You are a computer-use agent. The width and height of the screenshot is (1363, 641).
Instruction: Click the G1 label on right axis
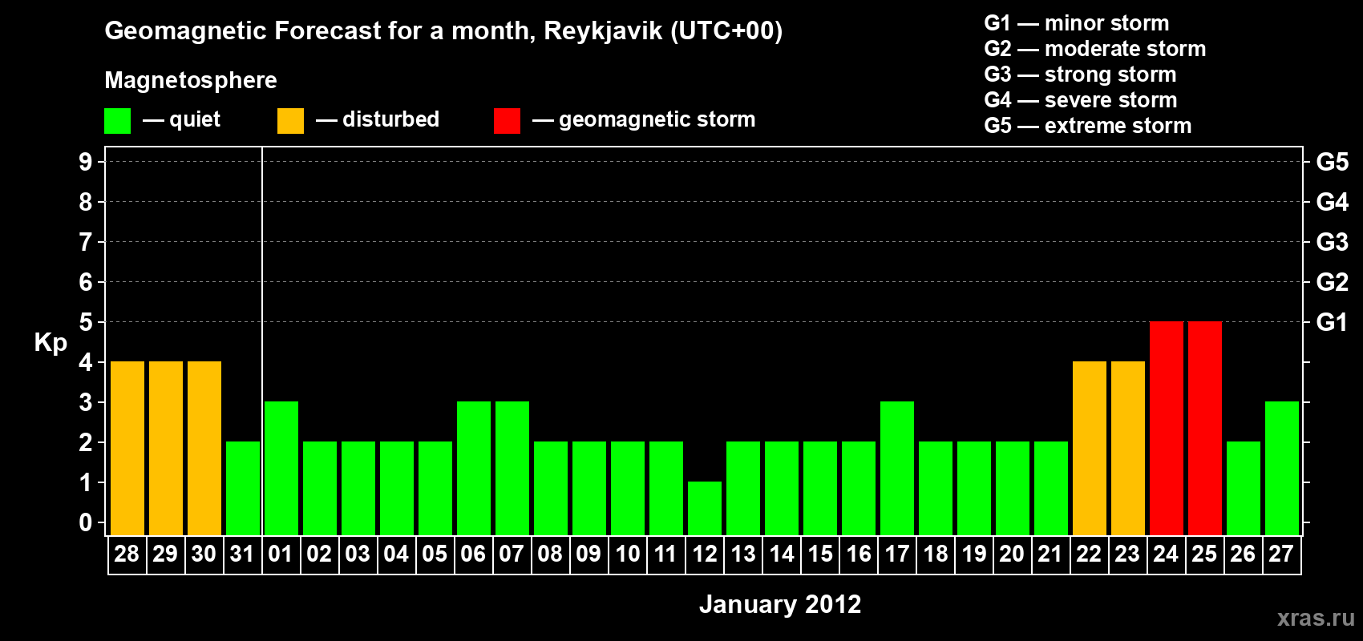1333,322
